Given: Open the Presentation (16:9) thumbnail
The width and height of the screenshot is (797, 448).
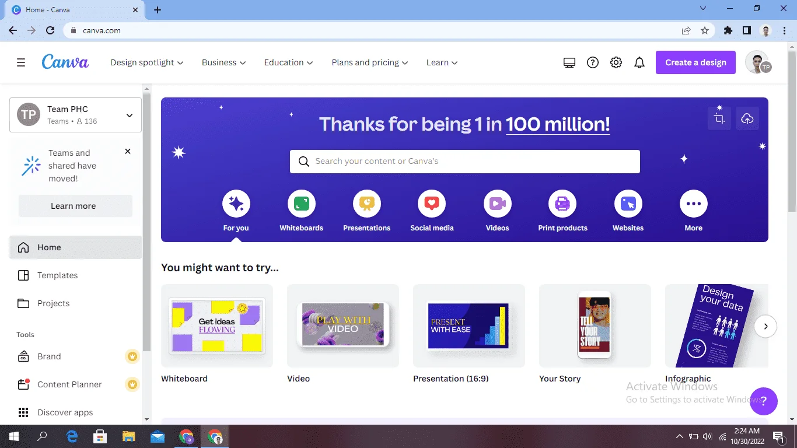Looking at the screenshot, I should coord(469,325).
